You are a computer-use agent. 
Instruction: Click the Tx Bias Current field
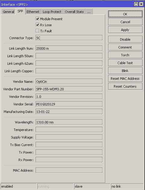pyautogui.click(x=69, y=145)
